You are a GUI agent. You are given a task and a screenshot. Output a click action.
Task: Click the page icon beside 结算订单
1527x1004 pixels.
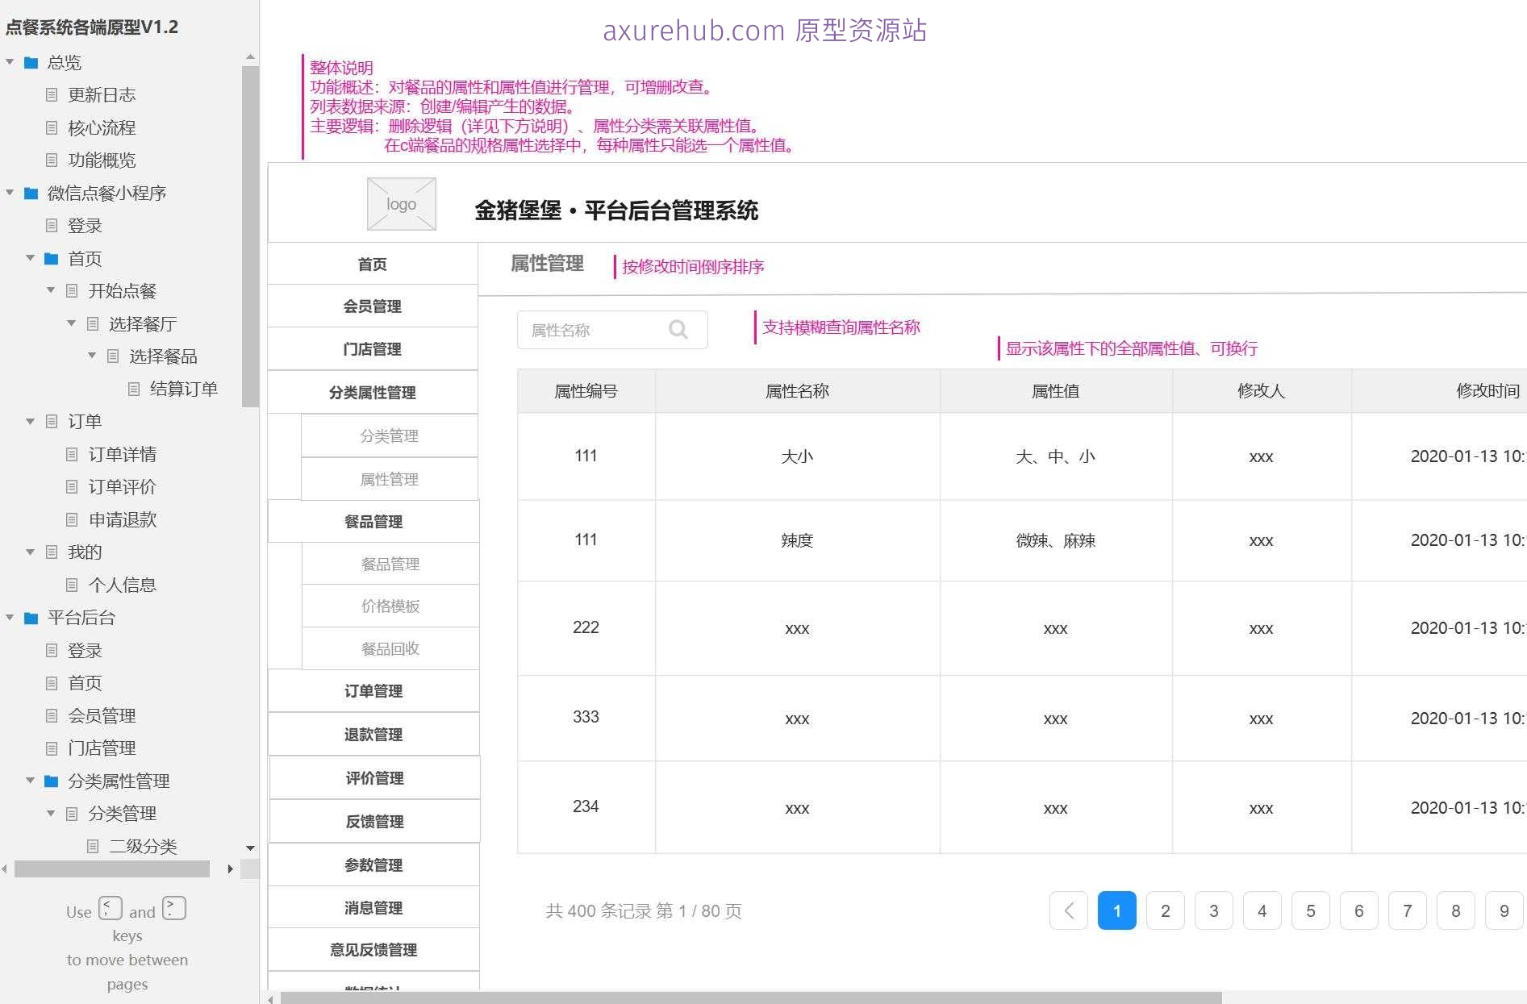click(x=134, y=390)
